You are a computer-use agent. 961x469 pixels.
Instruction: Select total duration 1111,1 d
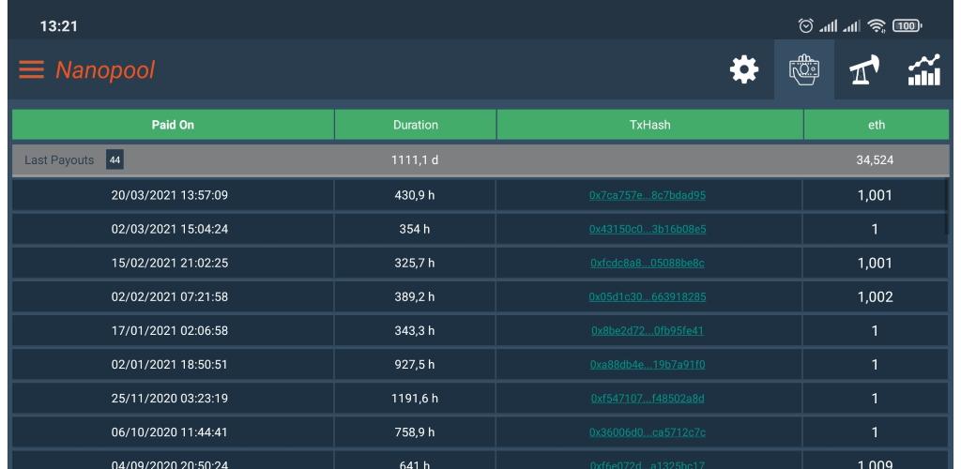tap(415, 160)
